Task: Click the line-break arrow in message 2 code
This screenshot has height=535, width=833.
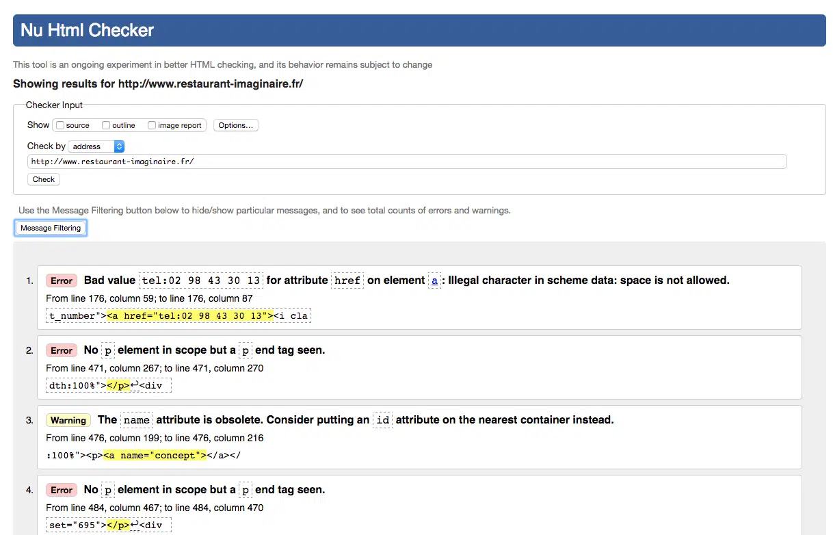Action: coord(135,385)
